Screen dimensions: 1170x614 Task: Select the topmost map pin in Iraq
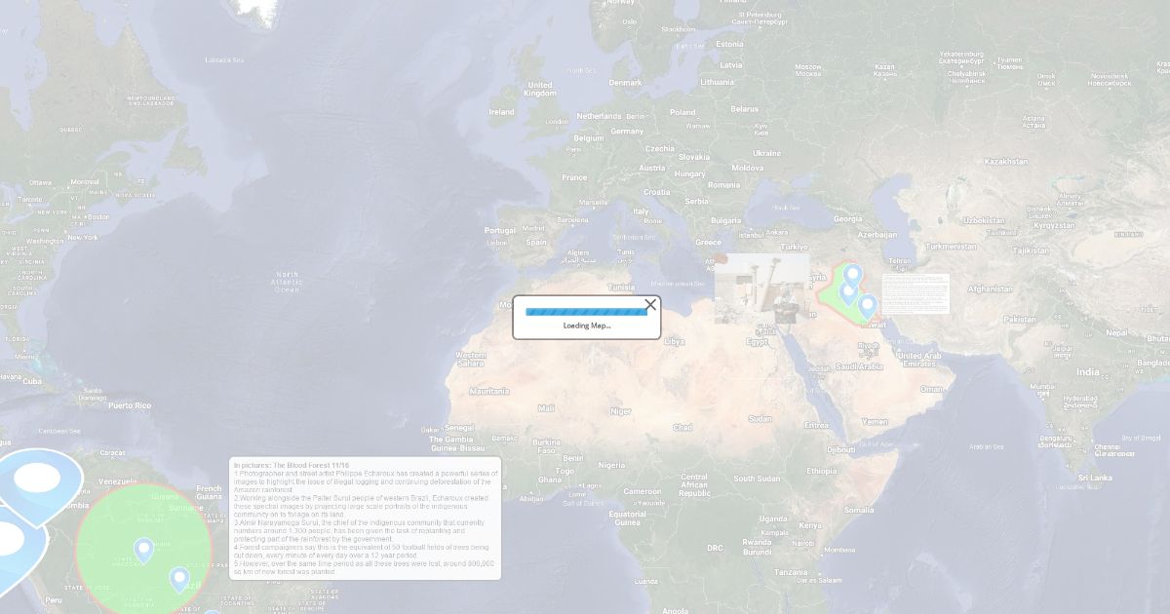(x=852, y=276)
